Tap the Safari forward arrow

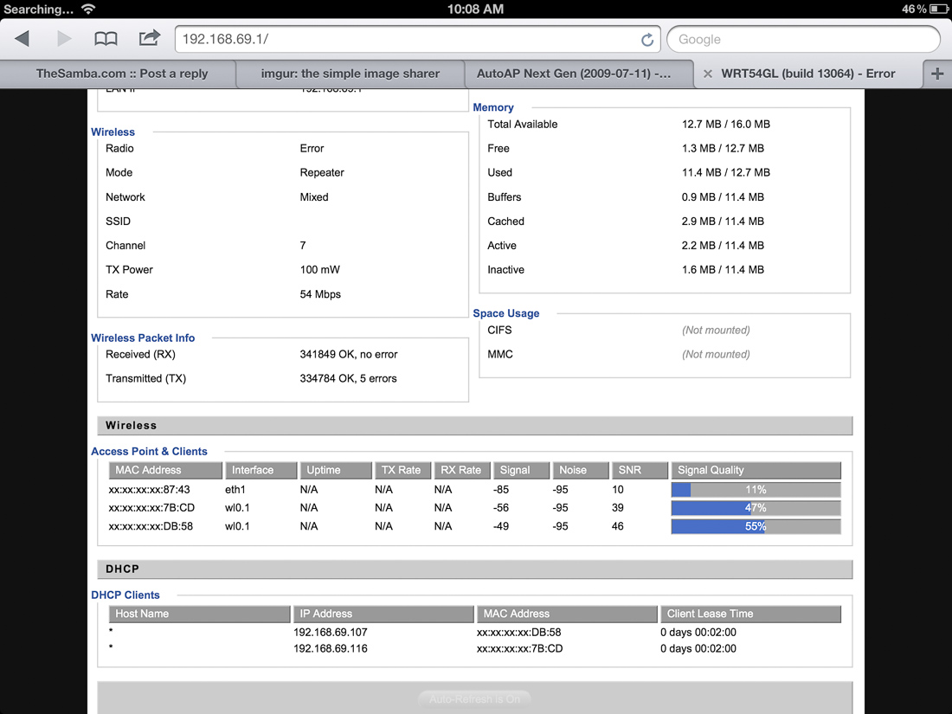click(64, 39)
